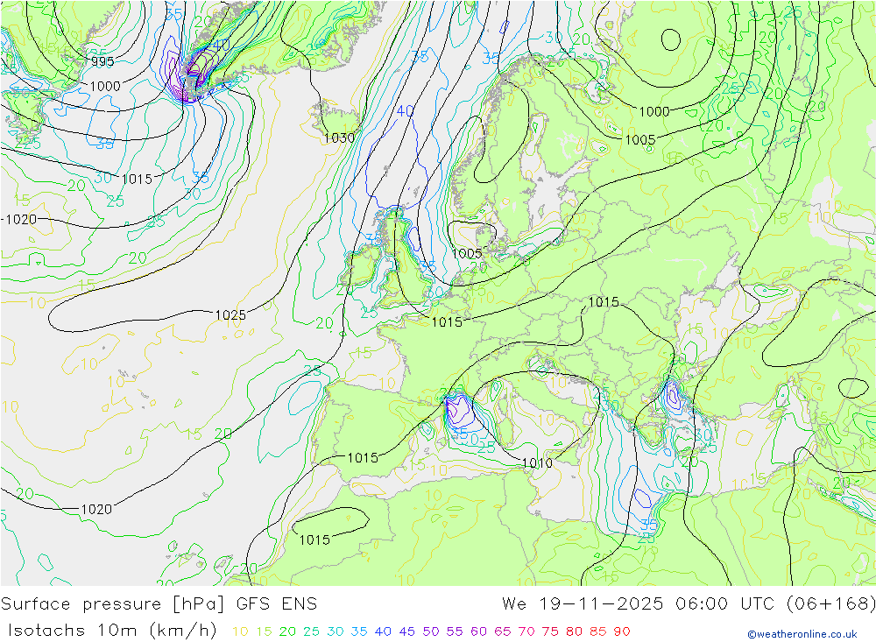Select legend value 50 in the isotach scale
This screenshot has height=642, width=876.
[431, 632]
